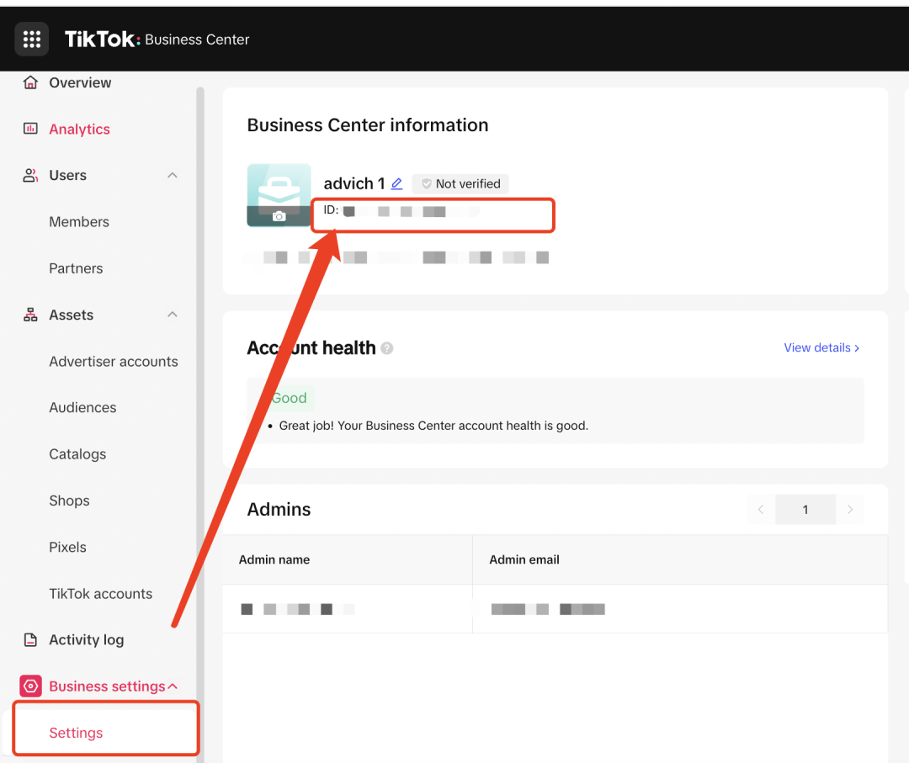
Task: Open the Members page
Action: coord(79,221)
